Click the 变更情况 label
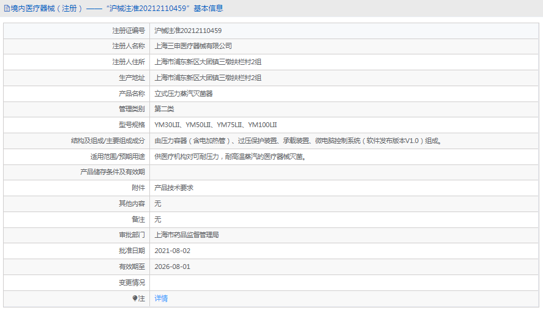The image size is (543, 313). pos(132,282)
